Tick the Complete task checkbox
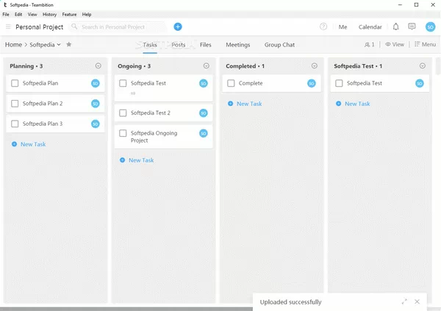The width and height of the screenshot is (441, 311). [231, 84]
